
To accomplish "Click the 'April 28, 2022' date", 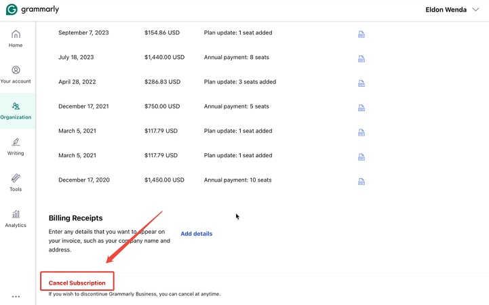I will click(77, 82).
